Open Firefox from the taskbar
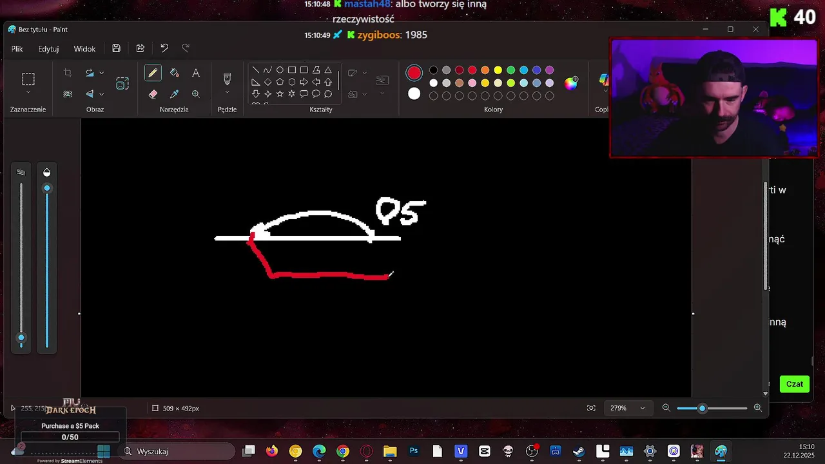The height and width of the screenshot is (464, 825). pos(272,451)
